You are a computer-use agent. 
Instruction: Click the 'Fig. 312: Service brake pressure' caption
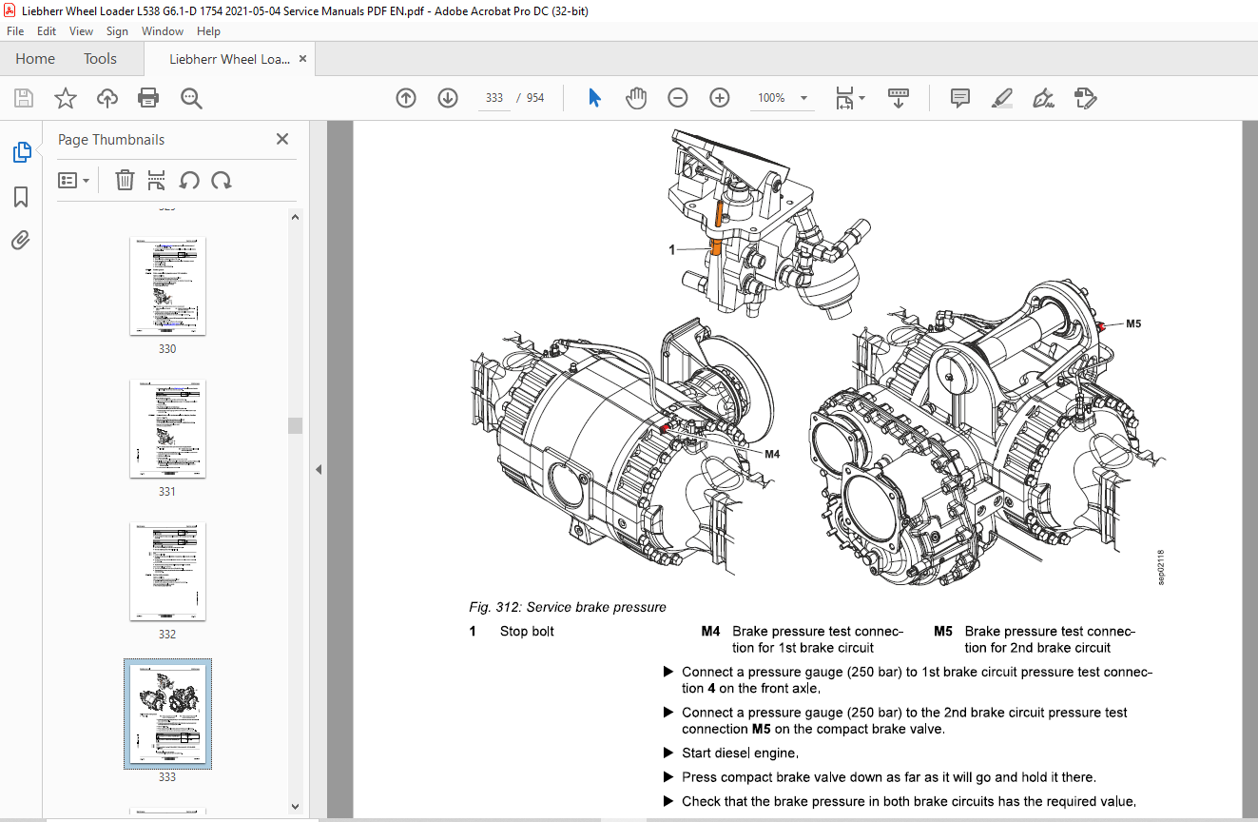click(x=568, y=607)
